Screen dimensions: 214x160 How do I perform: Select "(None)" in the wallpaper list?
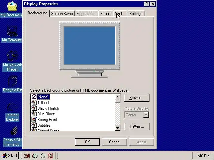tap(43, 97)
